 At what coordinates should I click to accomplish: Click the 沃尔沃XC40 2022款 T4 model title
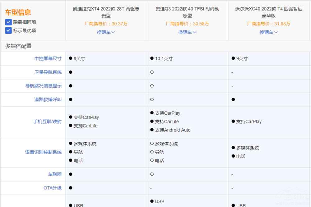(x=269, y=12)
